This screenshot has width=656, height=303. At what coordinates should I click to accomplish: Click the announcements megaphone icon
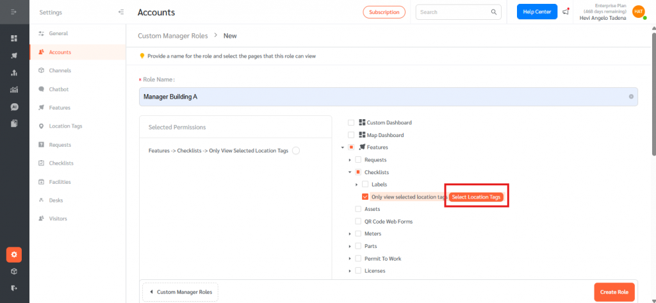(566, 12)
